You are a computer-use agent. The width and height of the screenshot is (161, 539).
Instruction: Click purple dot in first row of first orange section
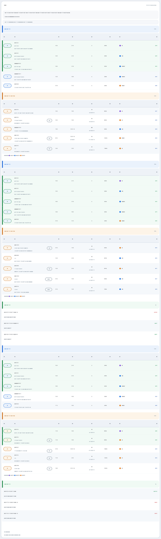tap(120, 111)
